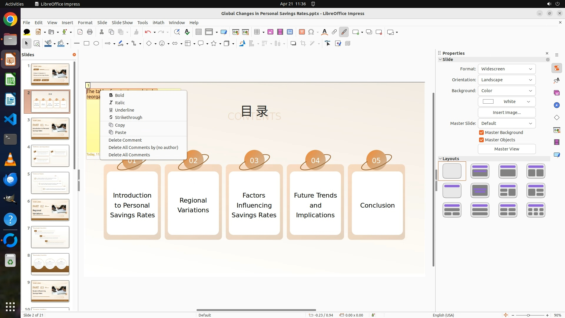Open the sidebar Gallery icon

pyautogui.click(x=556, y=93)
